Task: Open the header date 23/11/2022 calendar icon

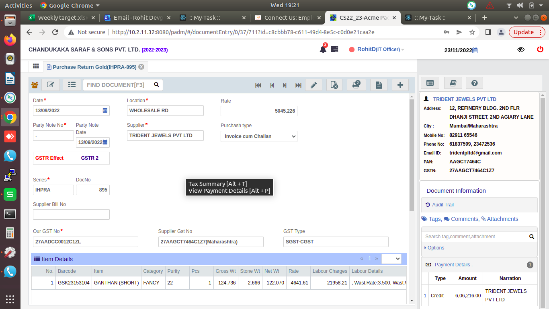Action: [475, 50]
